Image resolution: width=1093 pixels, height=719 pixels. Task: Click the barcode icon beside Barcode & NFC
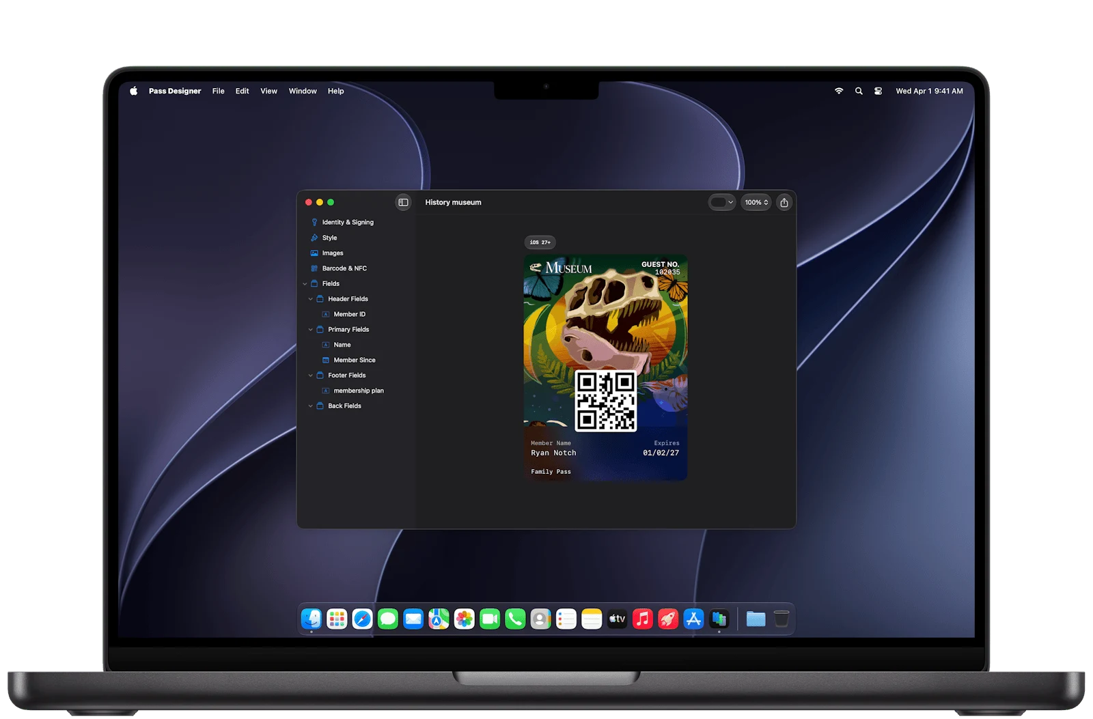click(x=314, y=268)
